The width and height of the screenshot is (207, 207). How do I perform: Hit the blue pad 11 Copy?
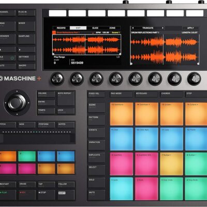tap(172, 139)
